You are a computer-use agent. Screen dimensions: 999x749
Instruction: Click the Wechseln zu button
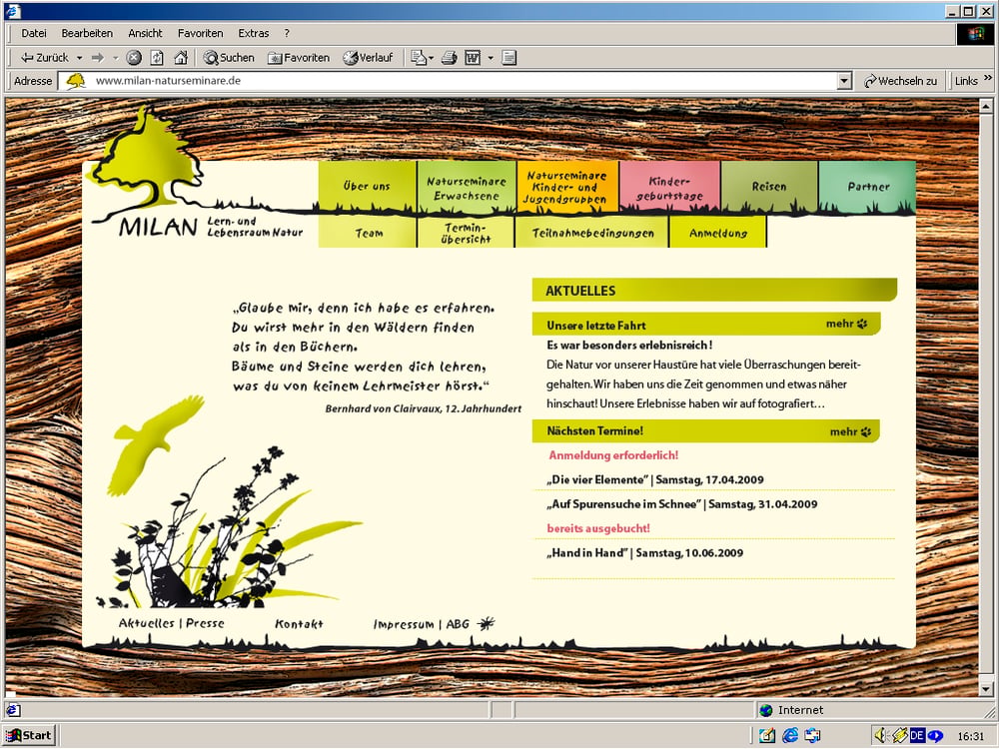coord(900,81)
